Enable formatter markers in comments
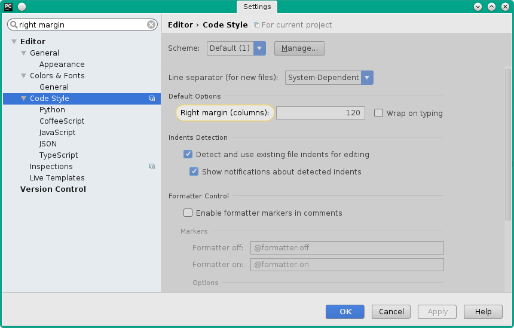Screen dimensions: 514x328 tap(188, 213)
